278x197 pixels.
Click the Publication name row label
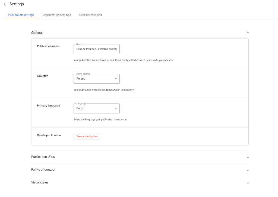[48, 46]
